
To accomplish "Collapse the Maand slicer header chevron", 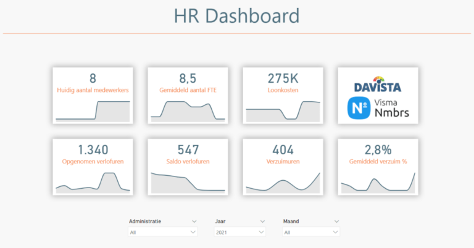I will [336, 221].
